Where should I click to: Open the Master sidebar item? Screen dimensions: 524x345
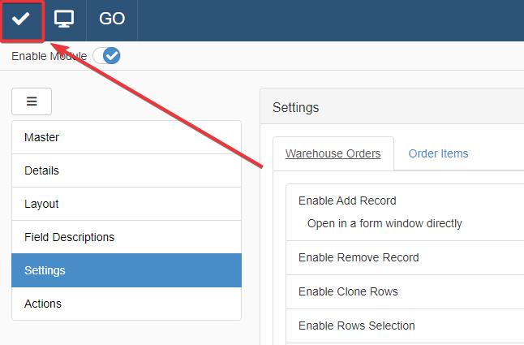127,137
